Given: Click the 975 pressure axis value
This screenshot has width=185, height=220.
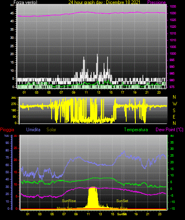Looking at the screenshot, I should tap(172, 87).
